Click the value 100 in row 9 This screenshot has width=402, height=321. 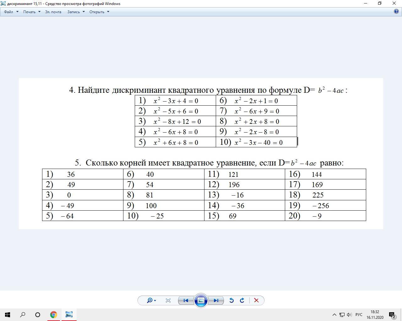click(151, 206)
